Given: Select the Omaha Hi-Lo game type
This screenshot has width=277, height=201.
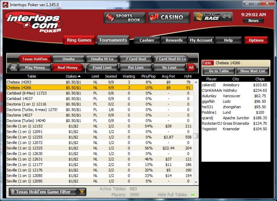Looking at the screenshot, I should pyautogui.click(x=102, y=59).
